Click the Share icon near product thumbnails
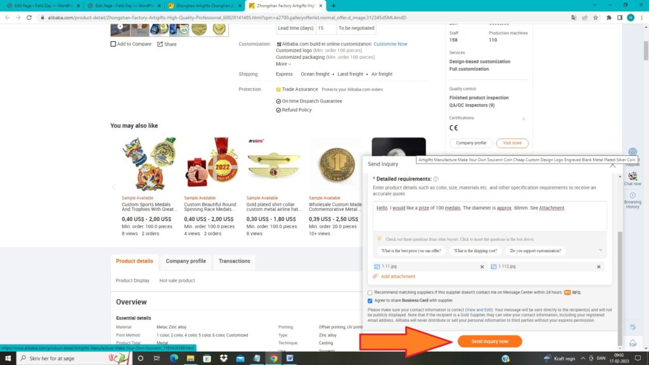Viewport: 649px width, 365px height. (x=160, y=44)
